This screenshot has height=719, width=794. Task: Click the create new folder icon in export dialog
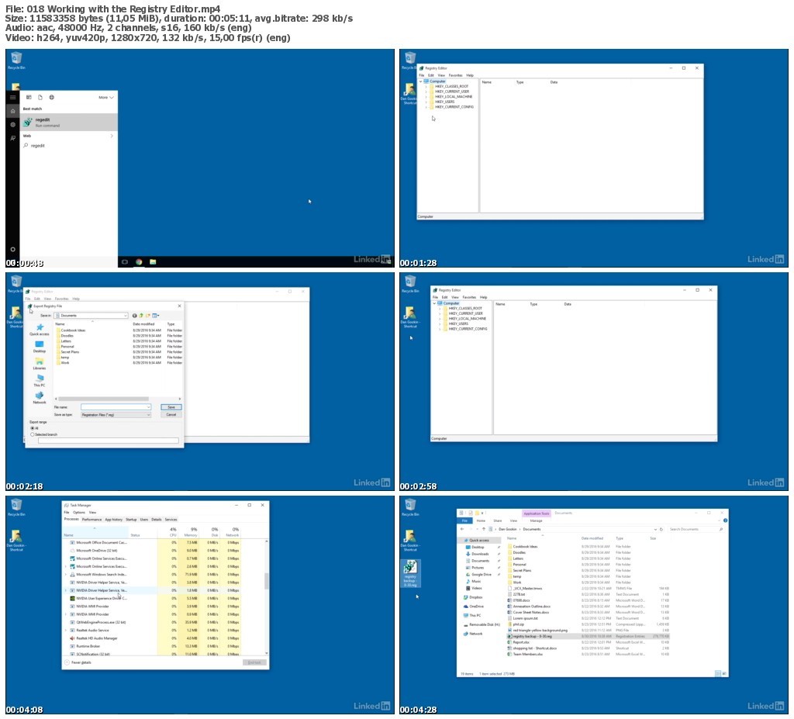148,315
